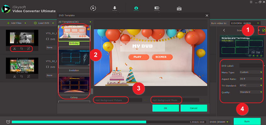
Task: Click the OK button in DVD Template dialog
Action: [x=166, y=108]
